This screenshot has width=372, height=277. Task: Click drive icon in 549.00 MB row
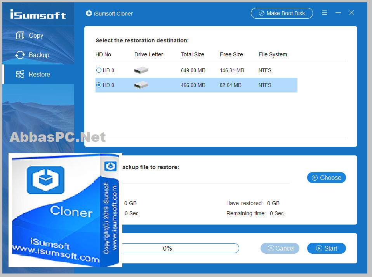(141, 70)
